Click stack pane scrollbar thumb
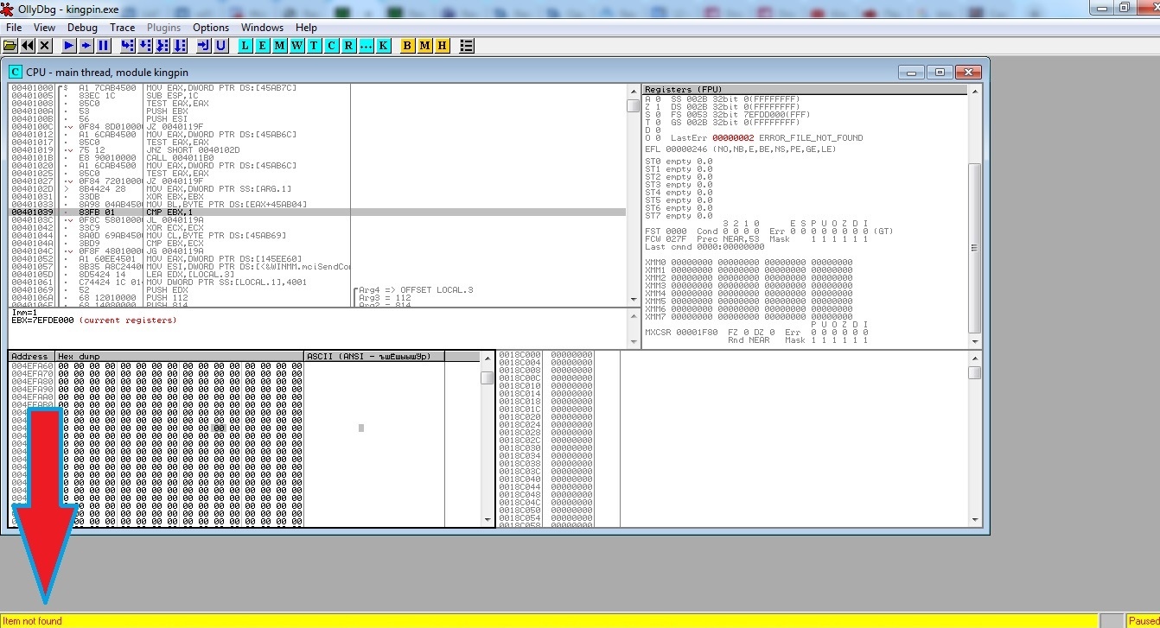 click(974, 372)
